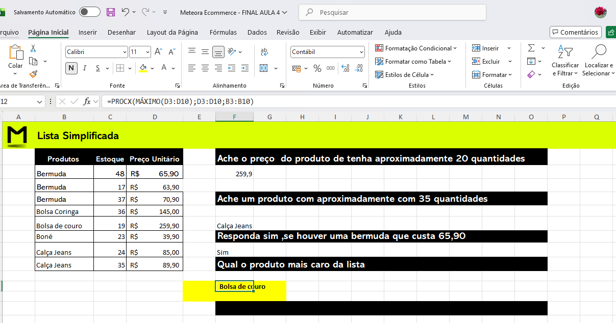The width and height of the screenshot is (616, 323).
Task: Toggle Sublinhado underline S button
Action: point(98,68)
